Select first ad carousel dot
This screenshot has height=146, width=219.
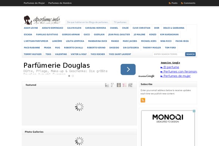click(69, 76)
